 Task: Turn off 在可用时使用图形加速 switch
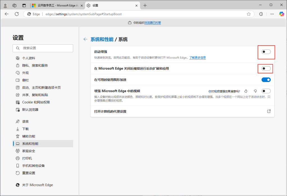266,80
